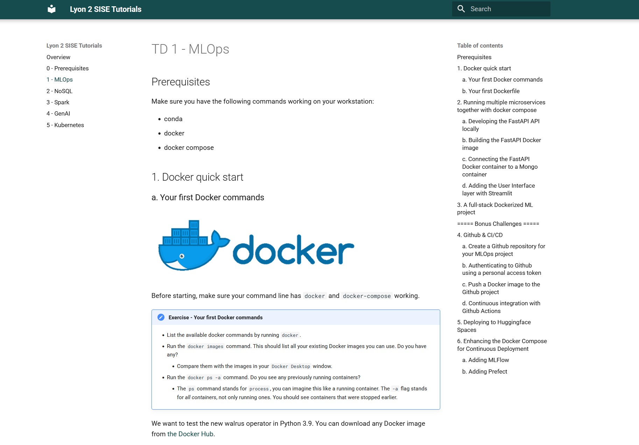Click the Docker whale logo image
The height and width of the screenshot is (445, 639).
[256, 245]
